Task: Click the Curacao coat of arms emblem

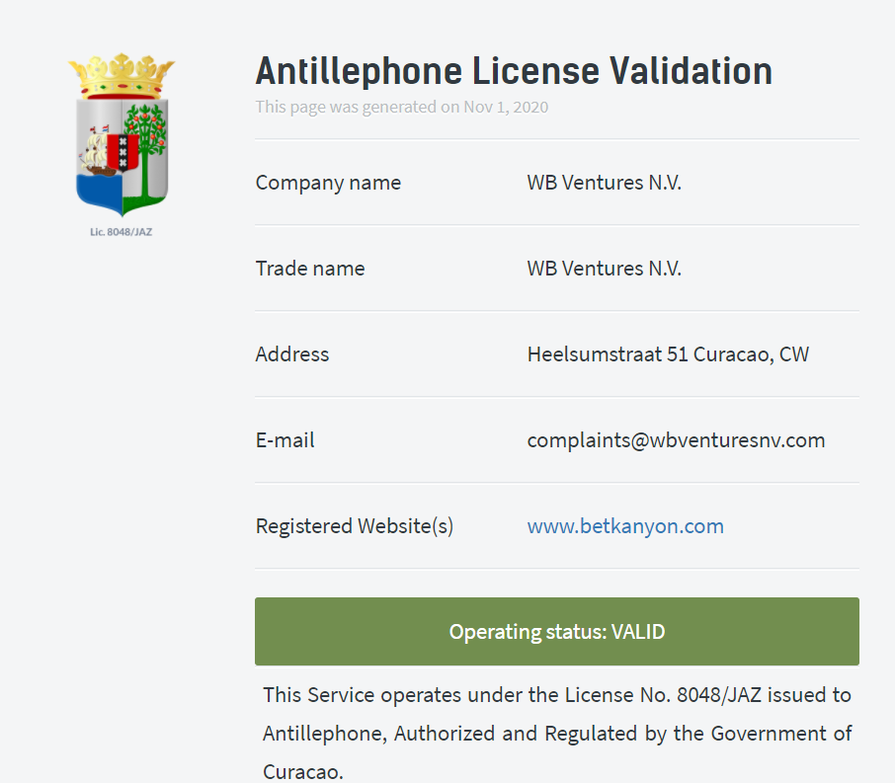Action: click(122, 135)
